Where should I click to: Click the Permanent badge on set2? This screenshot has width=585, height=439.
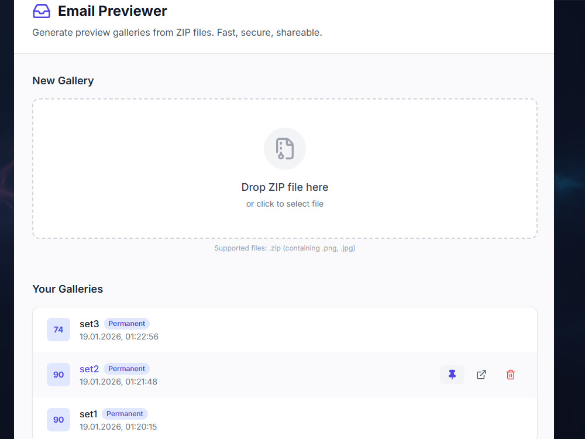pos(126,369)
